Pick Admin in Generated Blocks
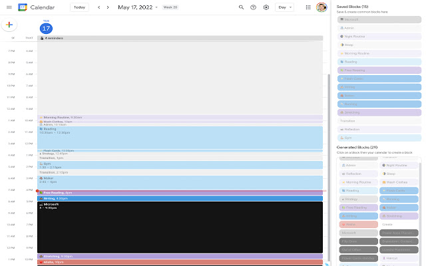Image resolution: width=426 pixels, height=266 pixels. pos(358,166)
